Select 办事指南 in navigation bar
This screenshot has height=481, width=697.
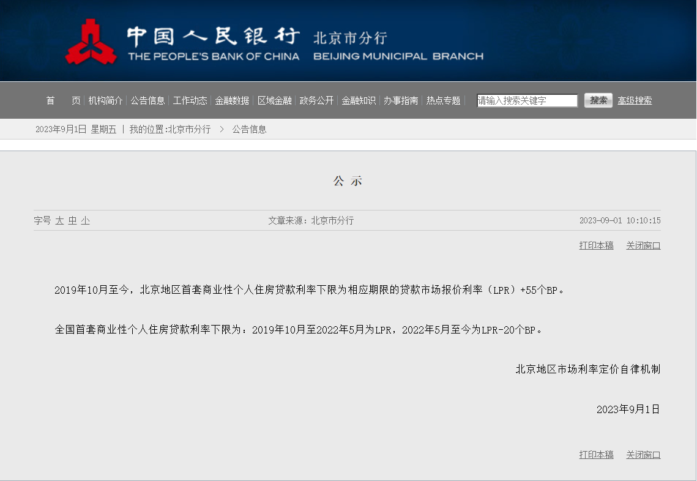point(401,100)
